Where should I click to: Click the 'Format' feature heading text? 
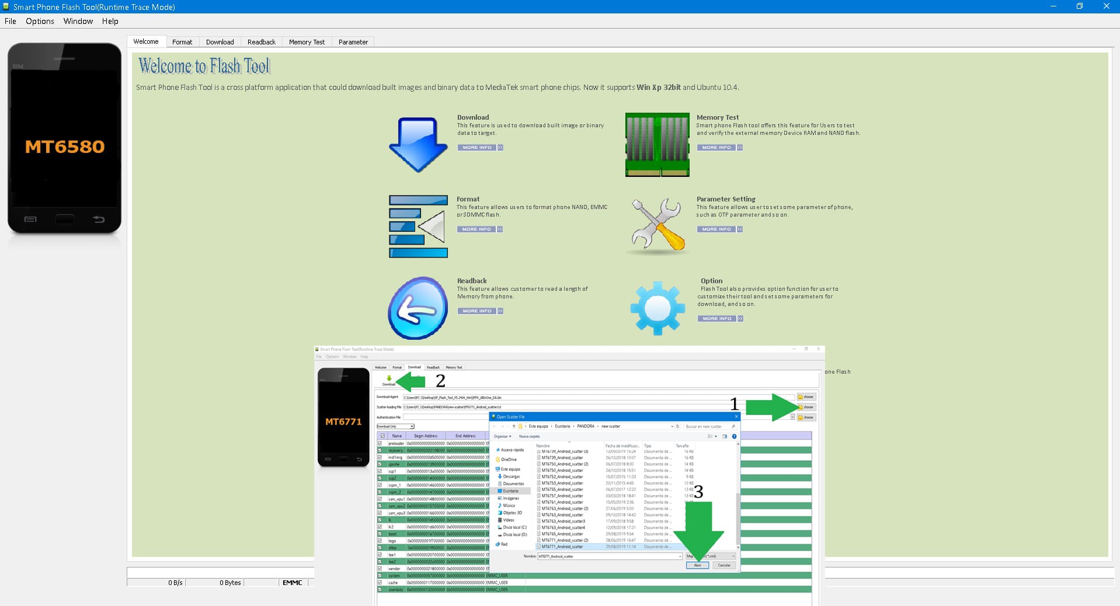point(468,199)
